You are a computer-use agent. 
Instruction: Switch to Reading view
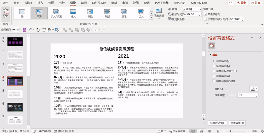coord(209,131)
